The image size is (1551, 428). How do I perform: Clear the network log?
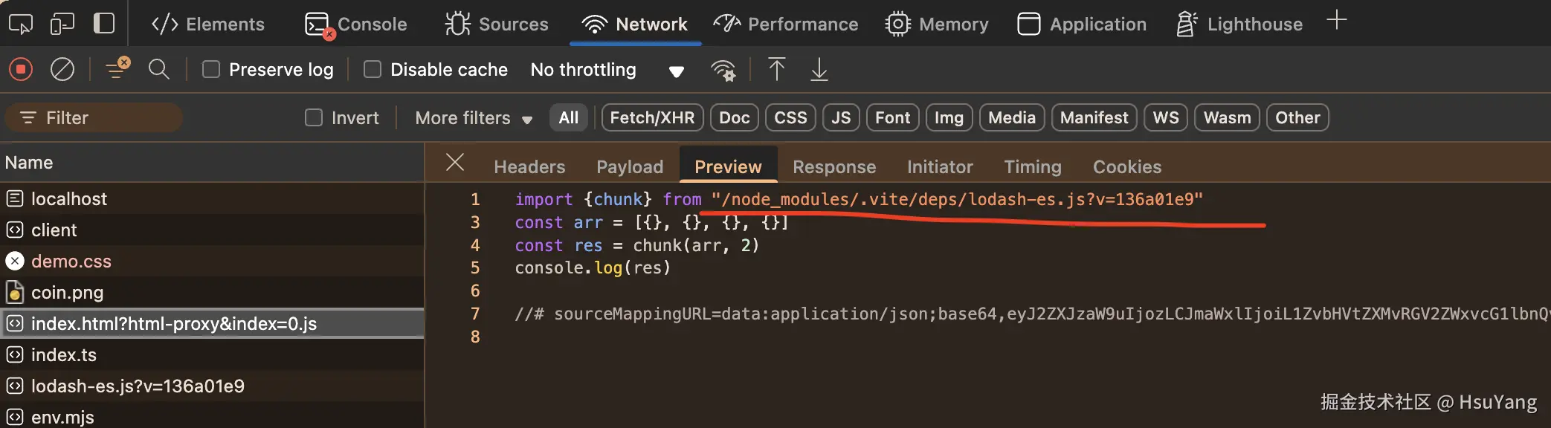click(62, 70)
